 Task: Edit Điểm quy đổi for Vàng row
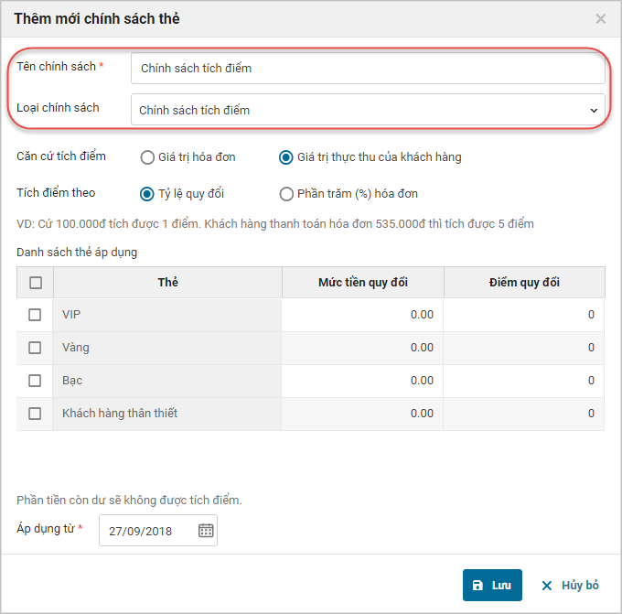click(x=524, y=348)
